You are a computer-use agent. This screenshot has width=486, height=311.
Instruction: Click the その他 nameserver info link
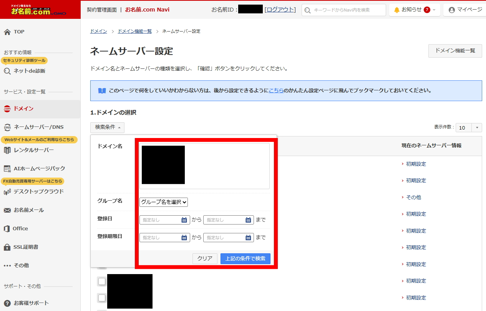[x=413, y=197]
